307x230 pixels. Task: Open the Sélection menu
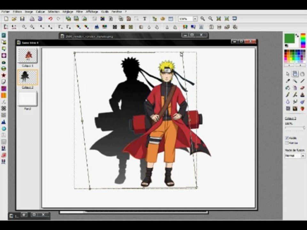tap(54, 12)
